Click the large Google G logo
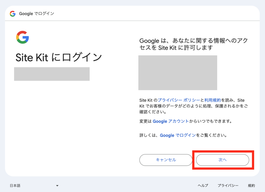The width and height of the screenshot is (265, 192). (x=23, y=37)
